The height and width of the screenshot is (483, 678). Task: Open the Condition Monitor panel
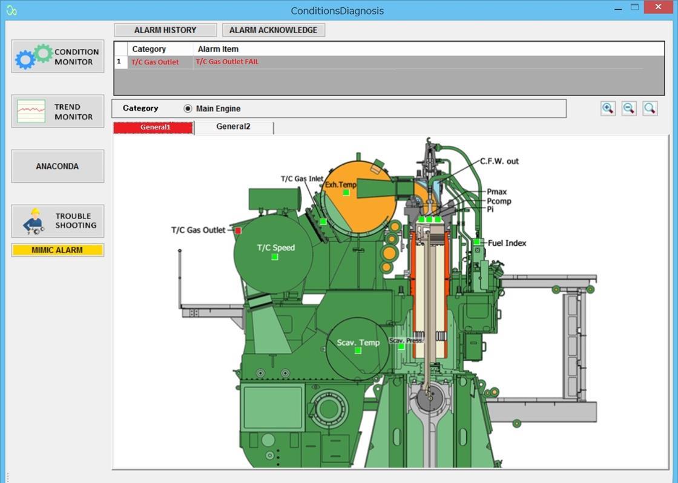[x=58, y=56]
